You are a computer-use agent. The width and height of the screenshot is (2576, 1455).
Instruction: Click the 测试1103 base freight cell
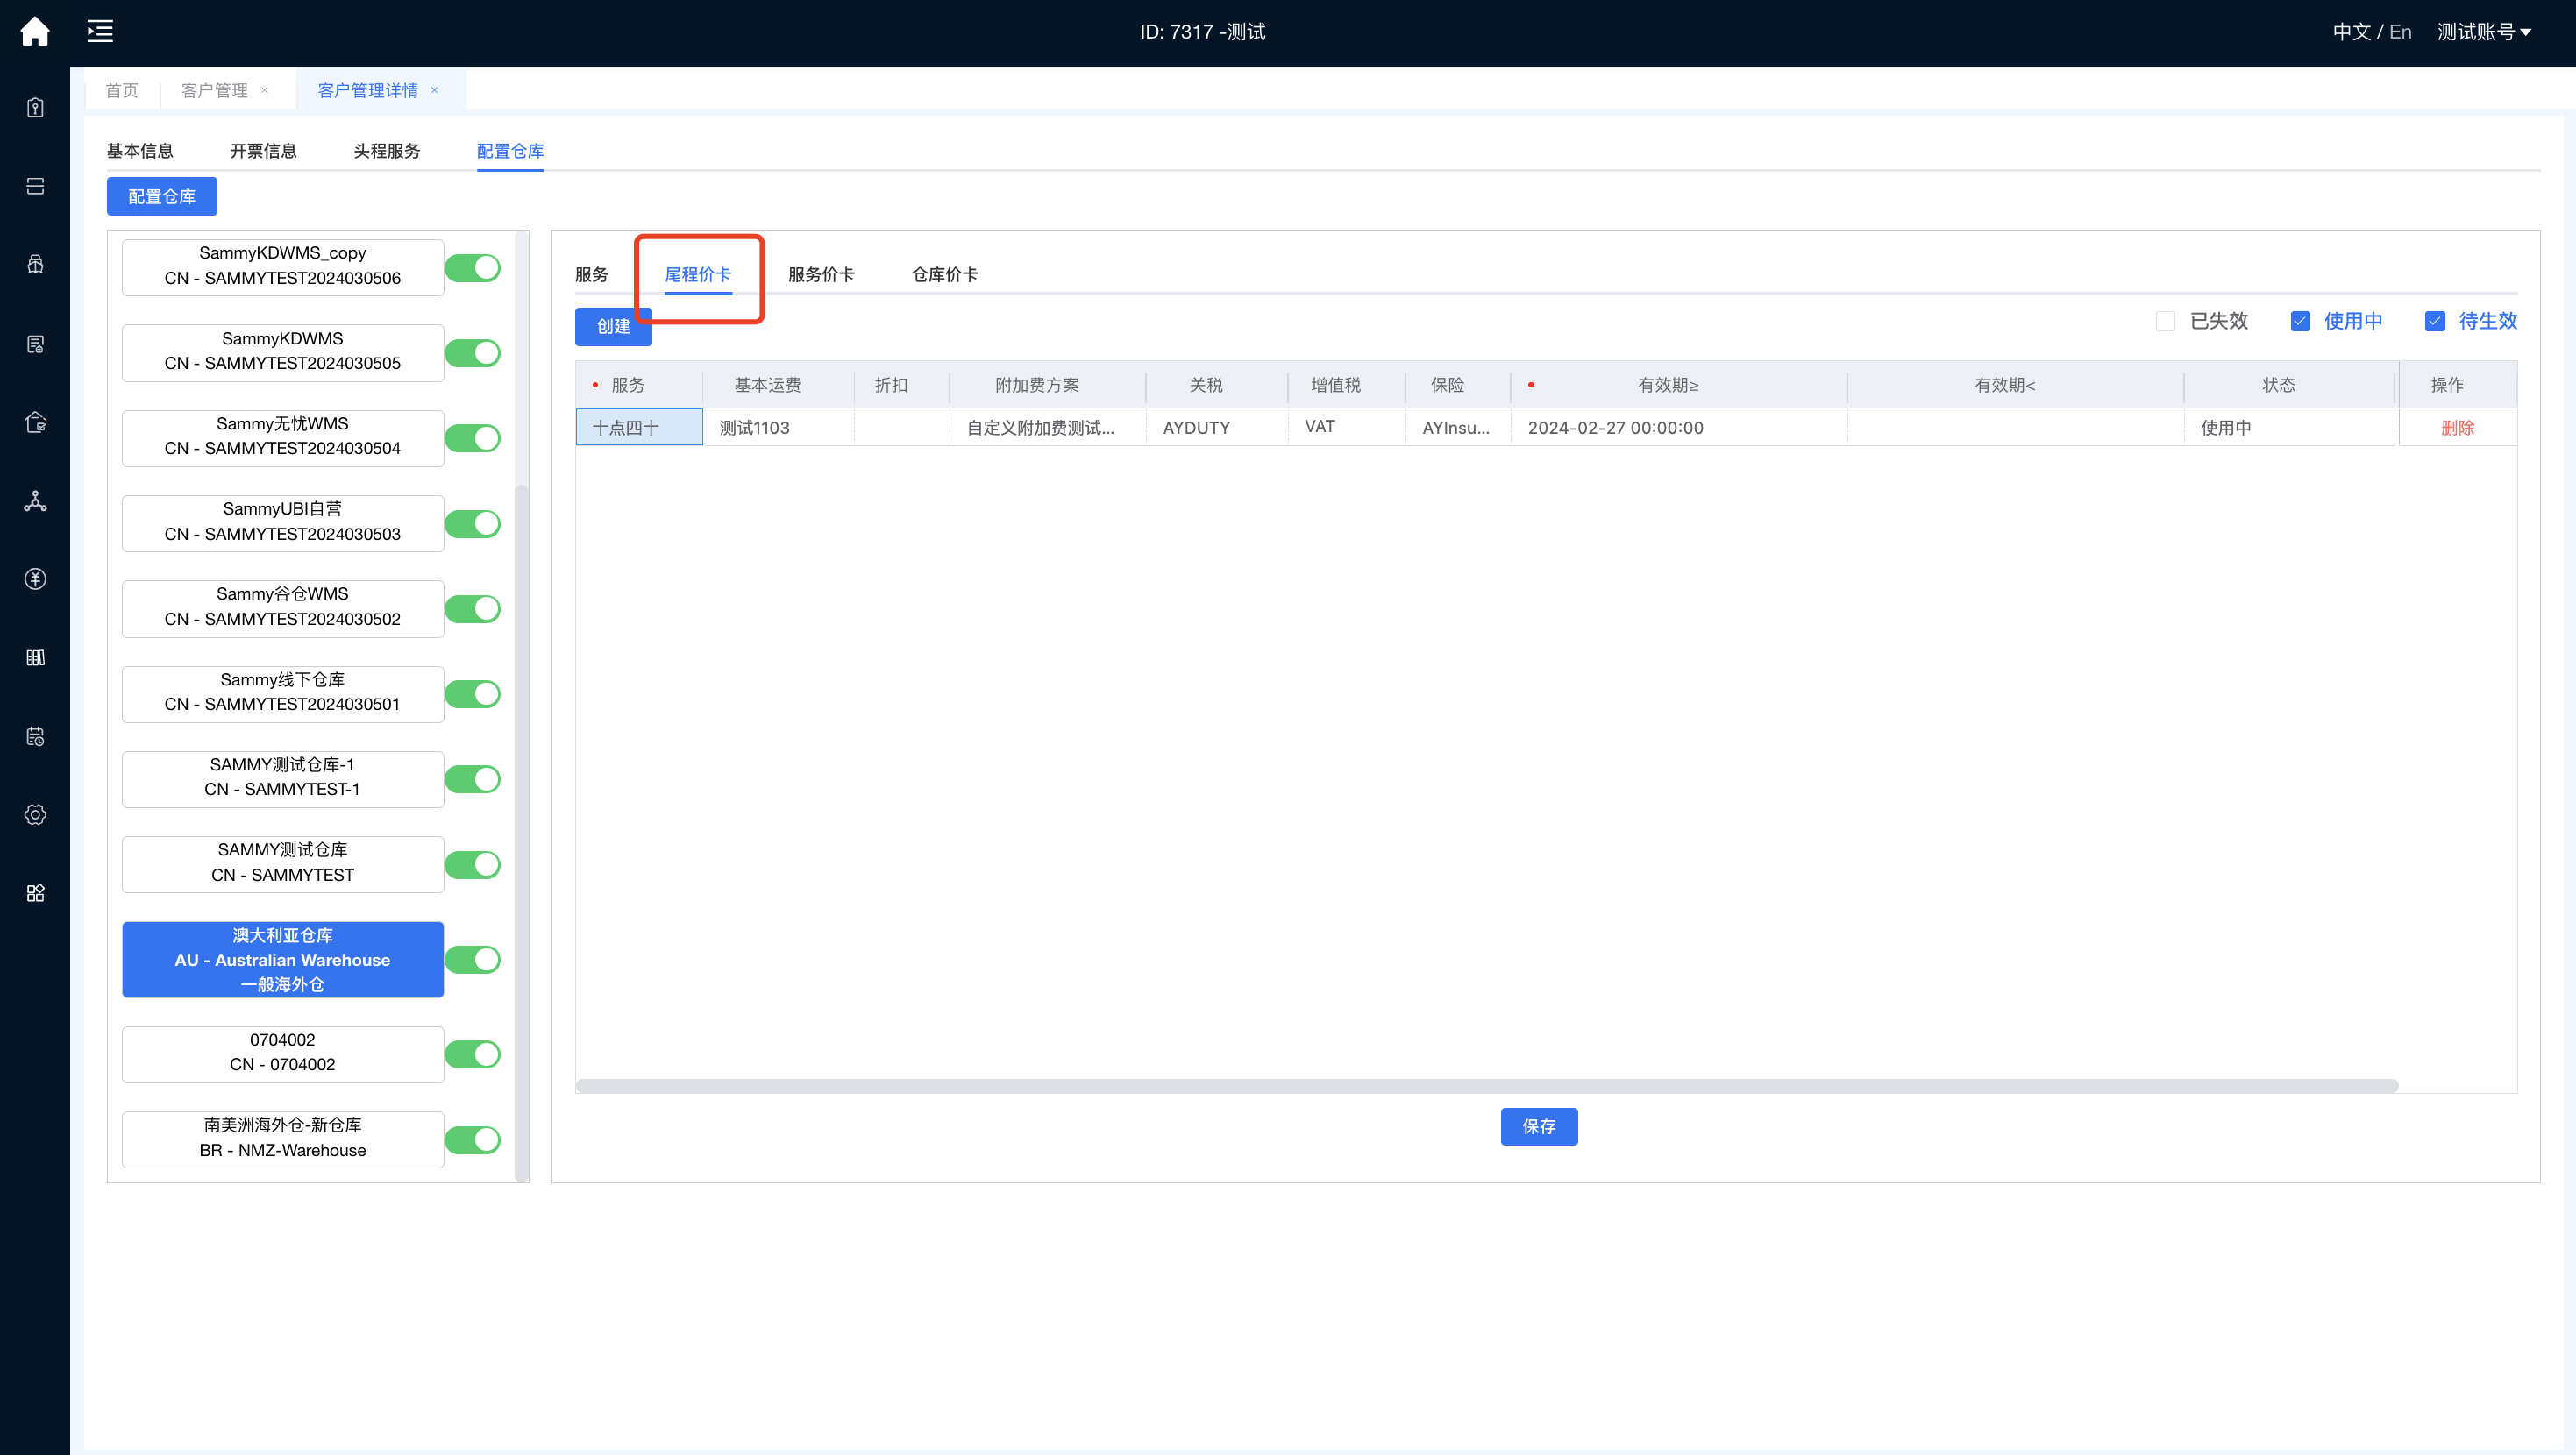tap(779, 428)
